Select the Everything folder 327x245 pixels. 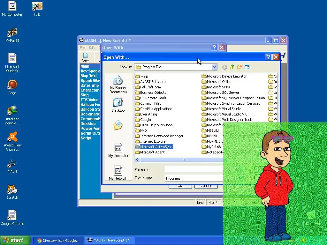(x=146, y=114)
